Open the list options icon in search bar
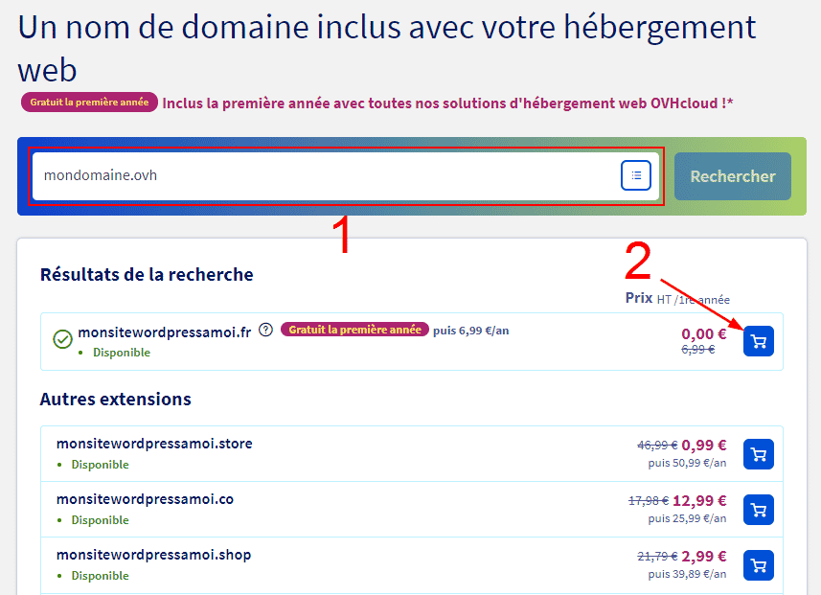This screenshot has width=821, height=595. click(636, 175)
